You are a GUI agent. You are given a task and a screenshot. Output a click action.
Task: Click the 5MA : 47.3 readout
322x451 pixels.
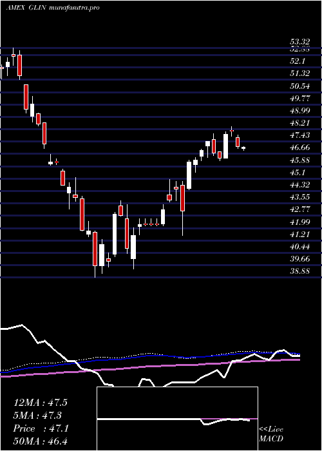37,416
